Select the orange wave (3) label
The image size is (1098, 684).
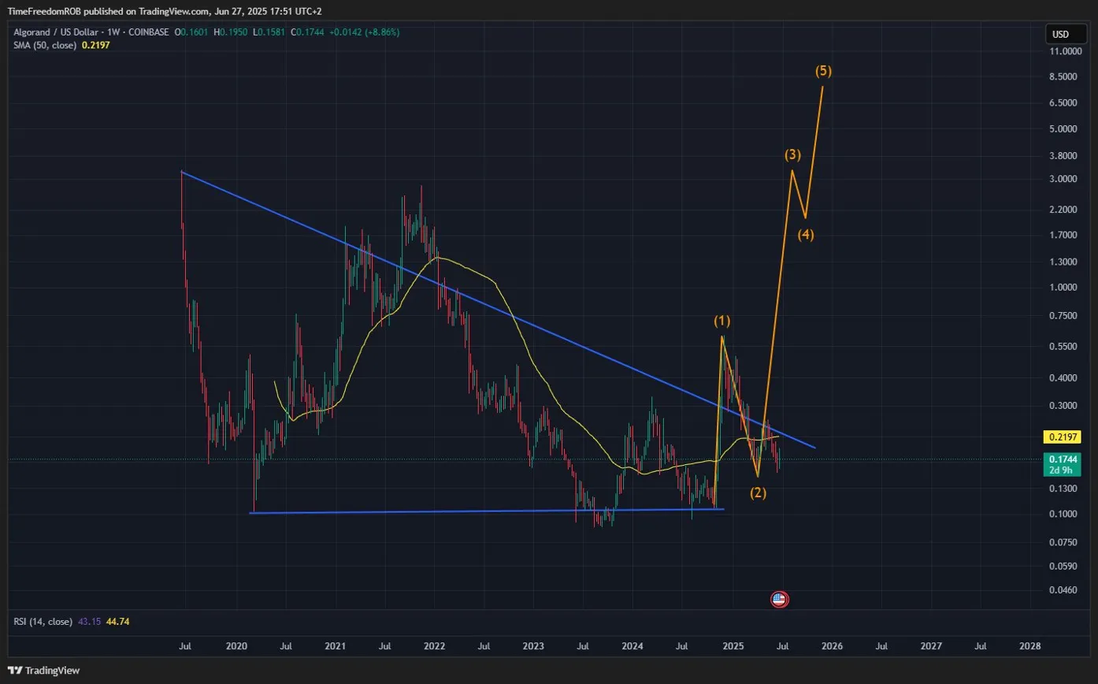[x=792, y=154]
